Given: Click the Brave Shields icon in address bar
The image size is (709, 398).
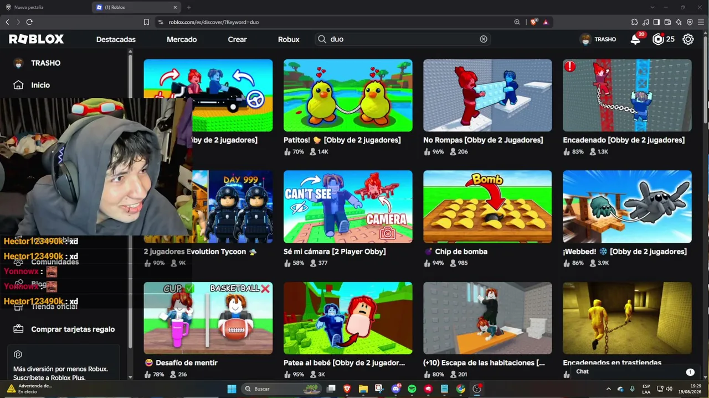Looking at the screenshot, I should click(533, 22).
